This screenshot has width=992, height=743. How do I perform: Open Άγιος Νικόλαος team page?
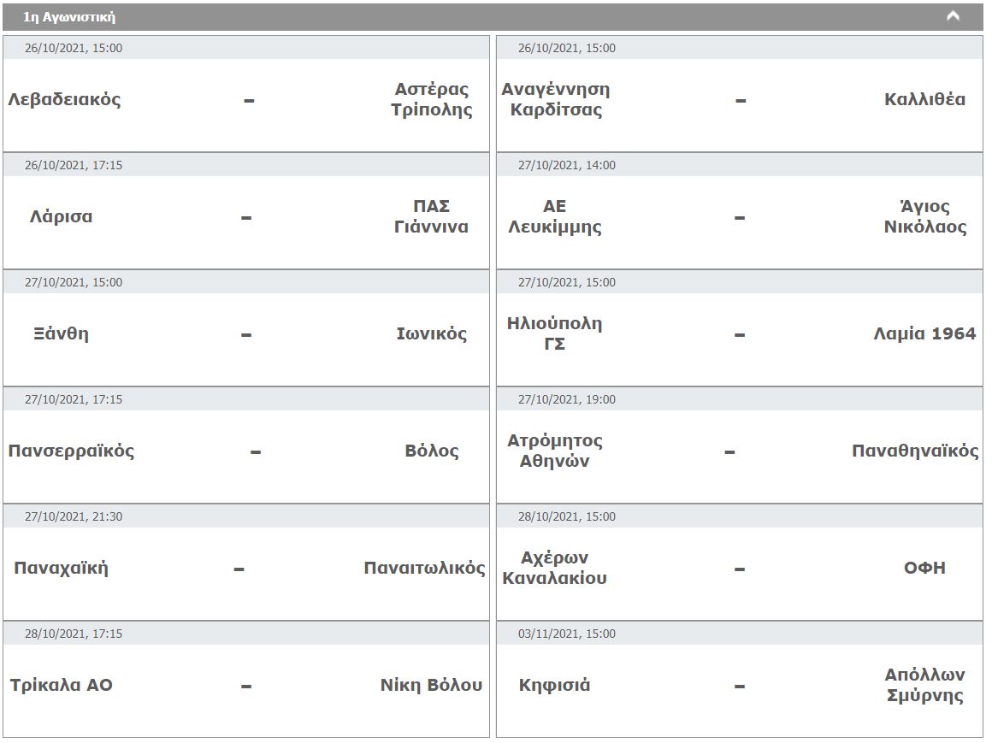(925, 216)
